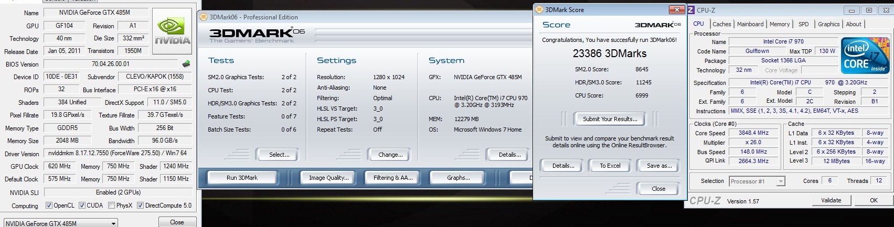The height and width of the screenshot is (227, 894).
Task: Switch to the Caches tab in CPU-Z
Action: pos(721,24)
